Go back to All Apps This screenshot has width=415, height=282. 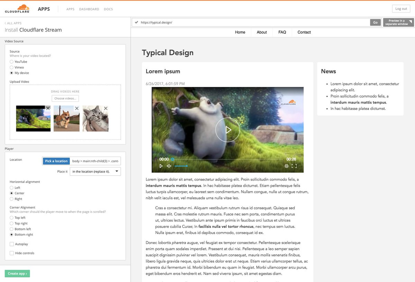(13, 23)
